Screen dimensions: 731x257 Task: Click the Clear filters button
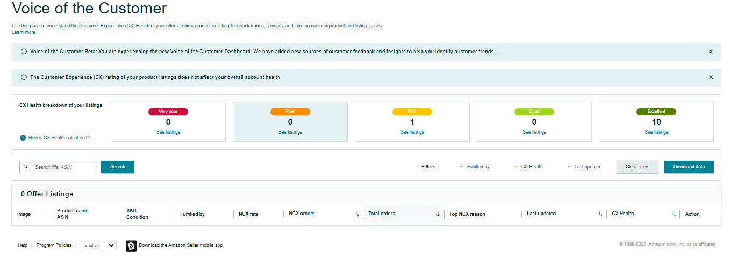point(637,167)
